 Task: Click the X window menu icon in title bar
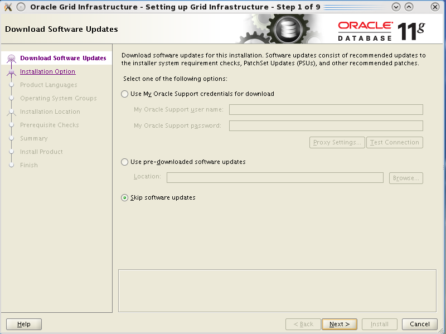pyautogui.click(x=8, y=7)
